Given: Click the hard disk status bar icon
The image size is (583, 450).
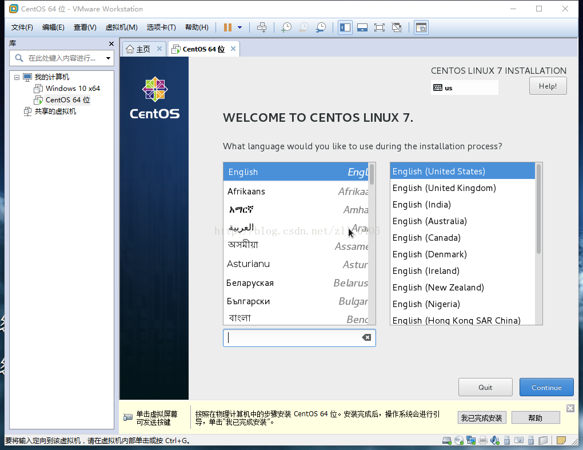Looking at the screenshot, I should pyautogui.click(x=446, y=441).
